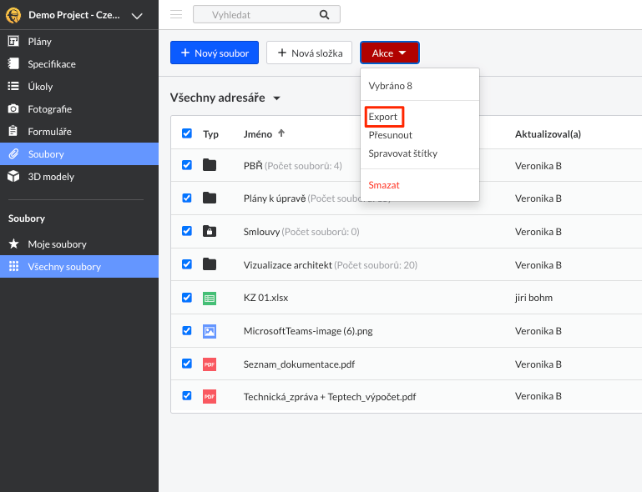Open KZ 01.xlsx file name

(x=265, y=298)
